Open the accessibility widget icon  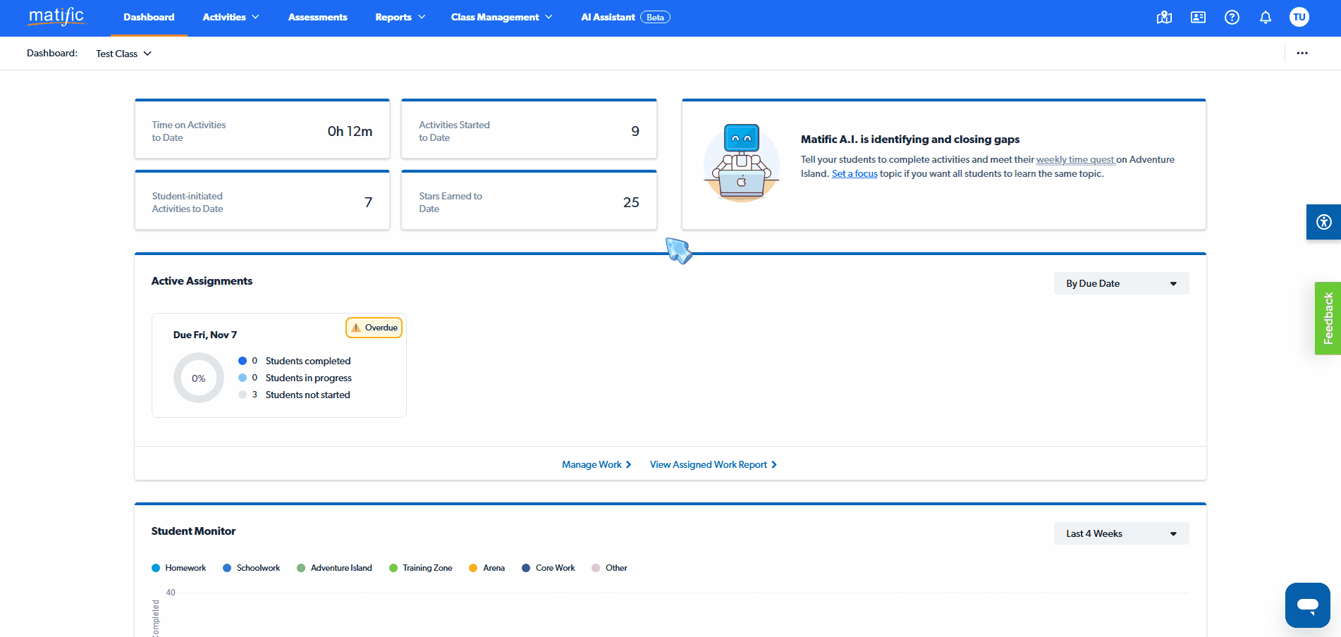(1323, 223)
